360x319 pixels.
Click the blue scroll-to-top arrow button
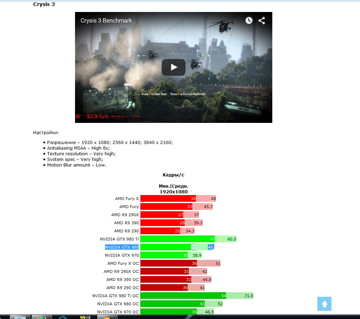(x=324, y=304)
